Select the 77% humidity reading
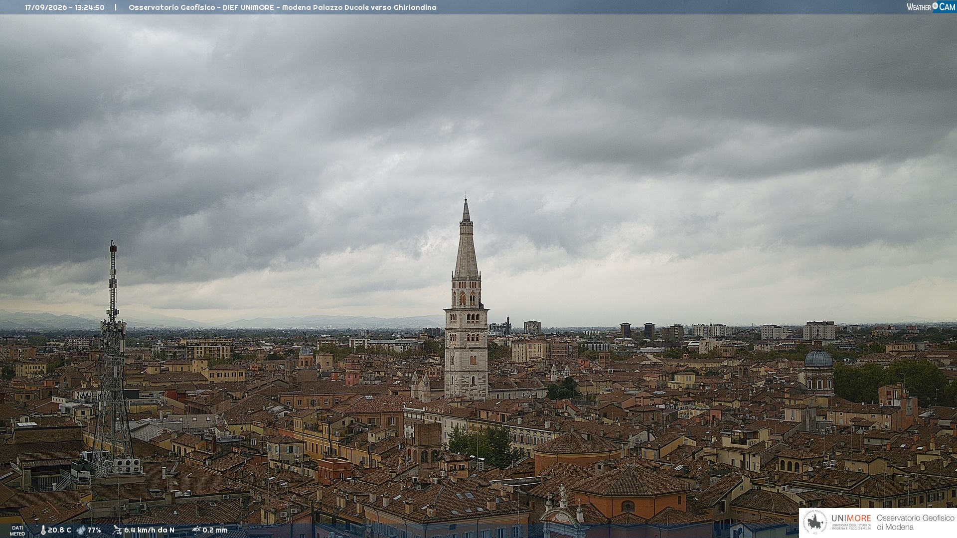957x538 pixels. 94,530
